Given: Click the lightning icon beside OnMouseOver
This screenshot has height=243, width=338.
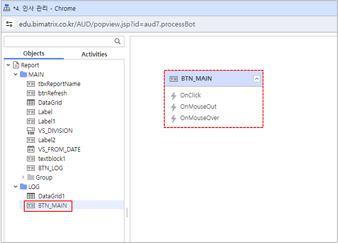Looking at the screenshot, I should 173,118.
